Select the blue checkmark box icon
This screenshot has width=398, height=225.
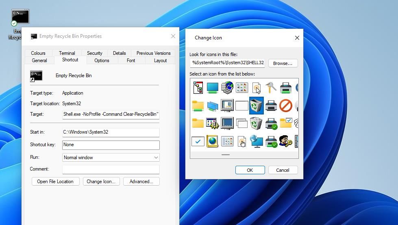(x=198, y=141)
